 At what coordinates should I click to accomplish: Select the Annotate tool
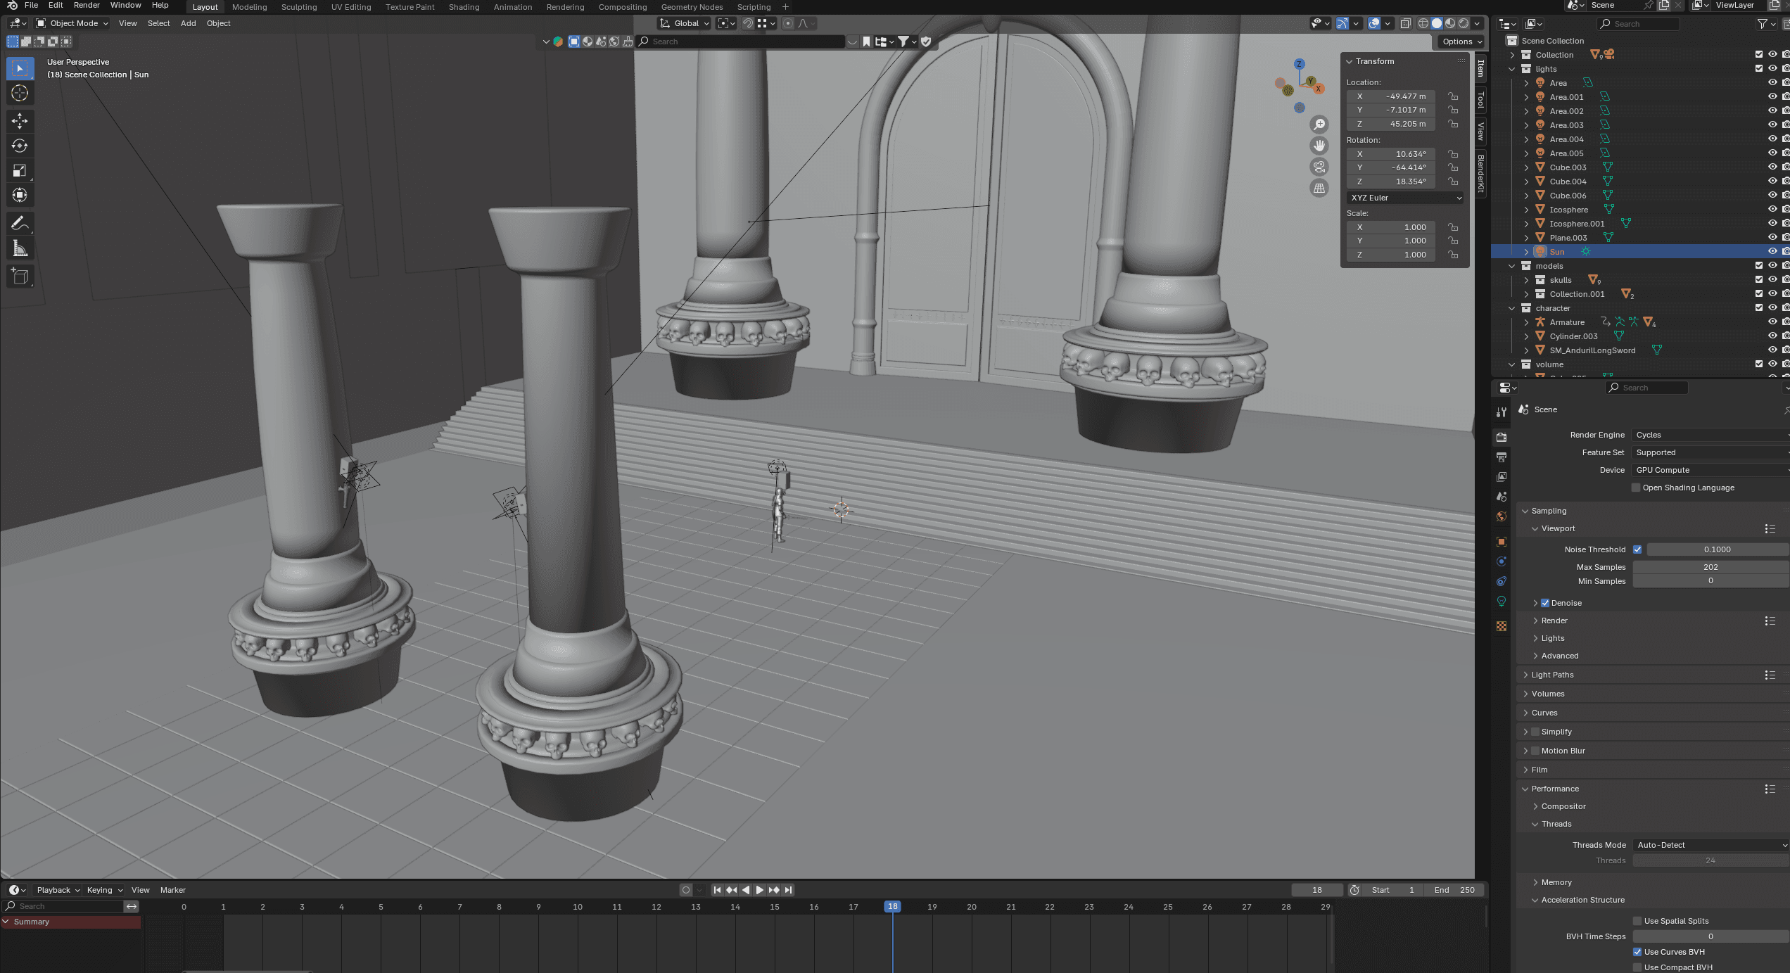pyautogui.click(x=20, y=224)
